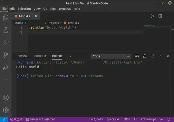
Task: Open the Source Control view
Action: [6, 55]
